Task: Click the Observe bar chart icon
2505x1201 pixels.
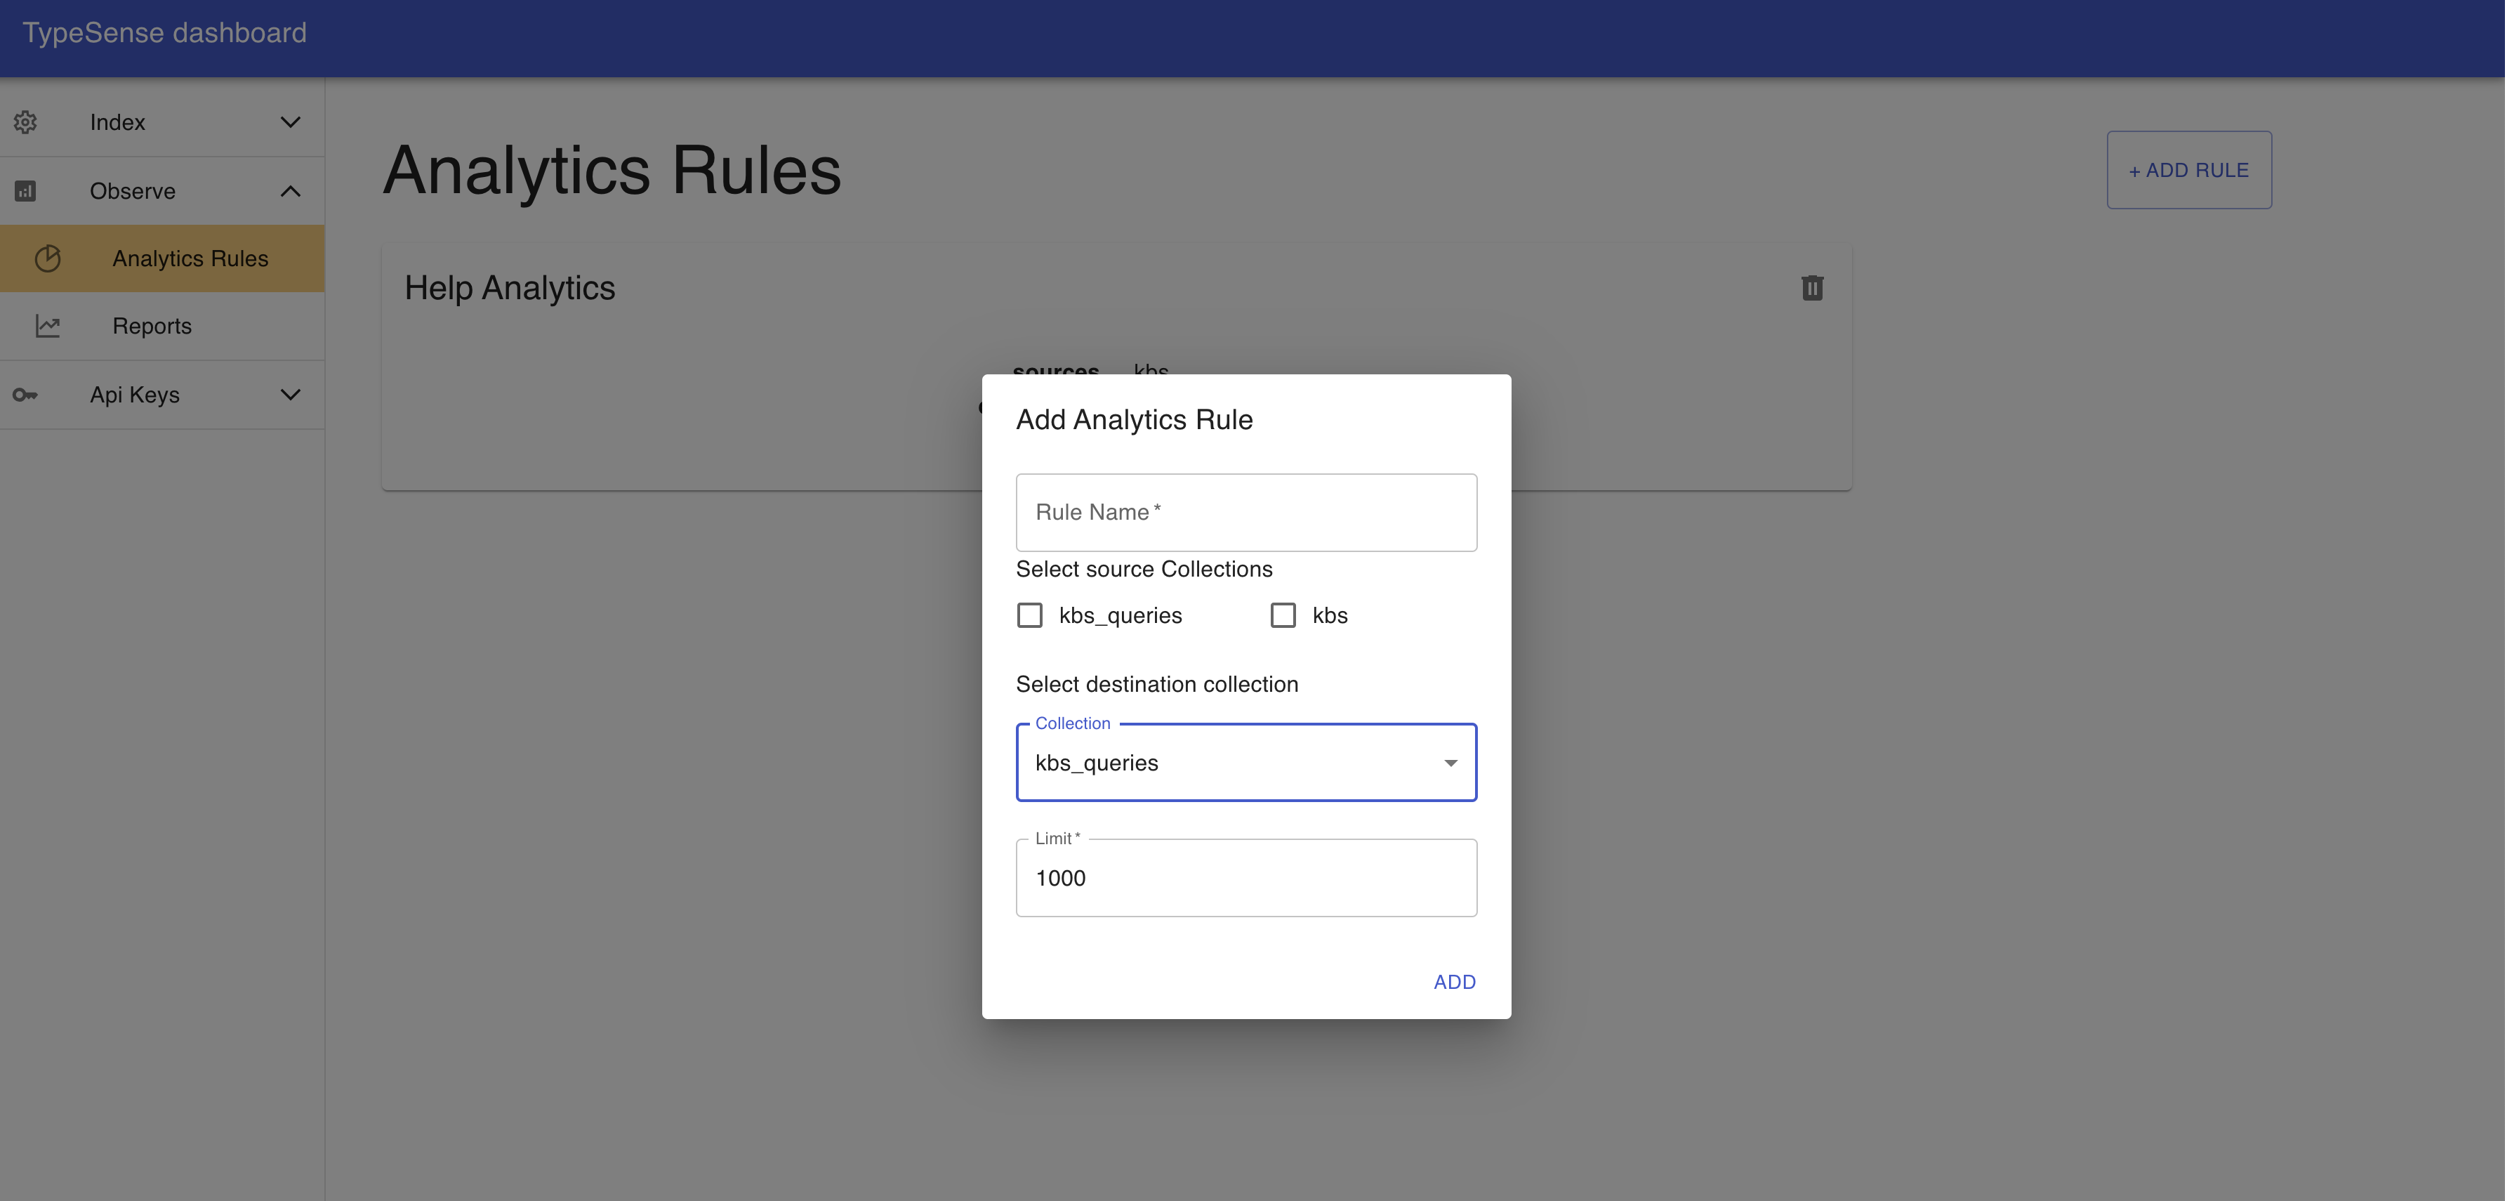Action: 25,192
